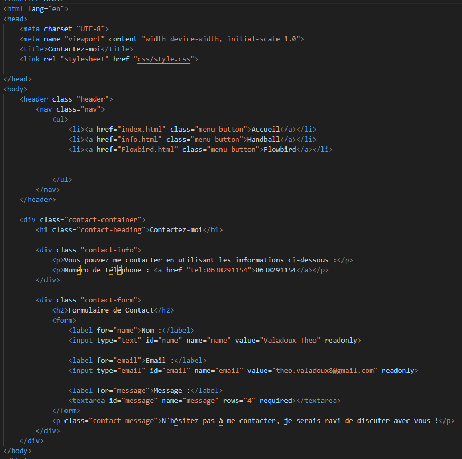Click the title text Contactez-moi in the title tag
462x459 pixels.
point(74,49)
